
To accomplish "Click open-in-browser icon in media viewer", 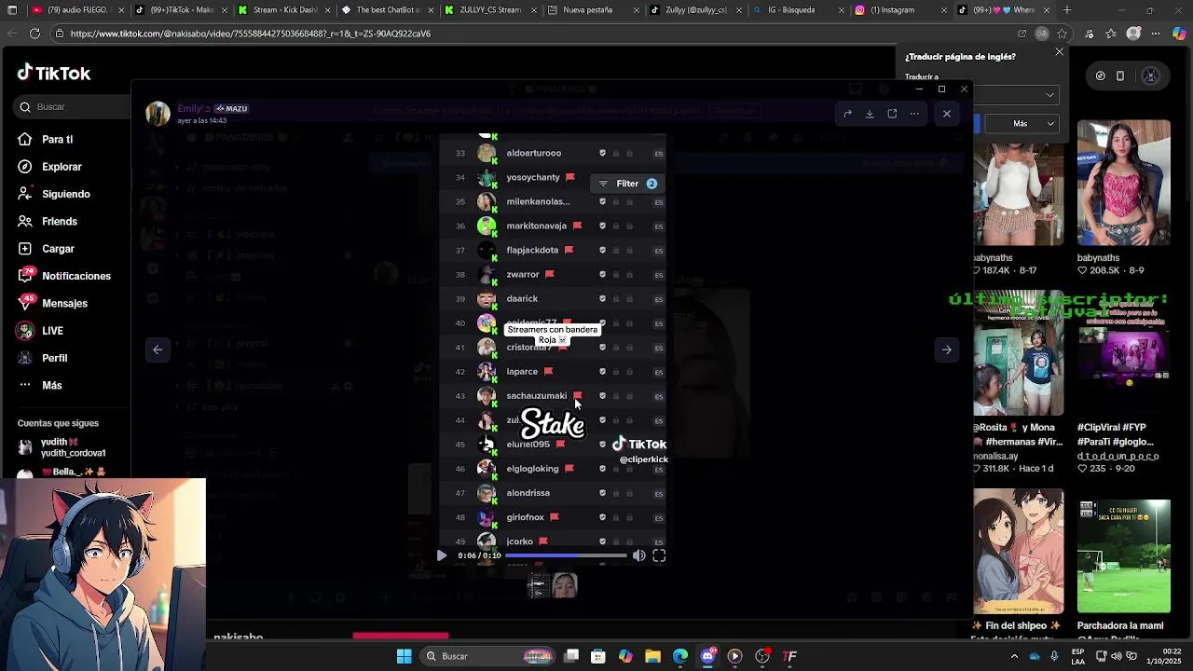I will click(892, 114).
